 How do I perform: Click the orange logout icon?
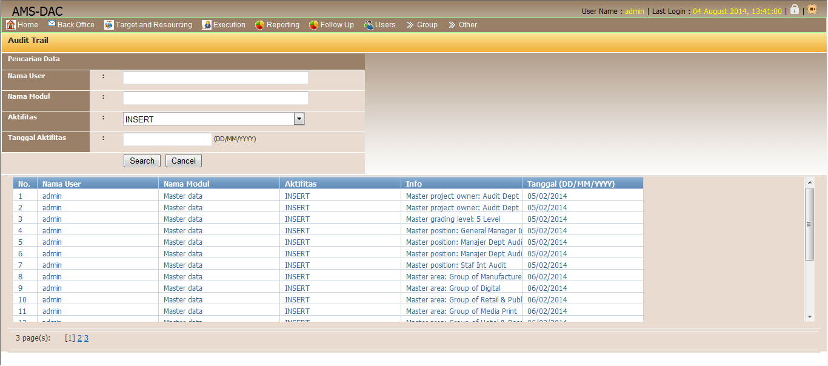(812, 10)
